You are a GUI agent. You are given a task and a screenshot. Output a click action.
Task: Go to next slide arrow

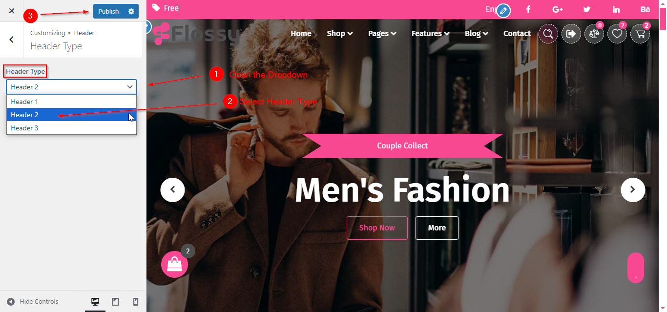click(x=633, y=190)
